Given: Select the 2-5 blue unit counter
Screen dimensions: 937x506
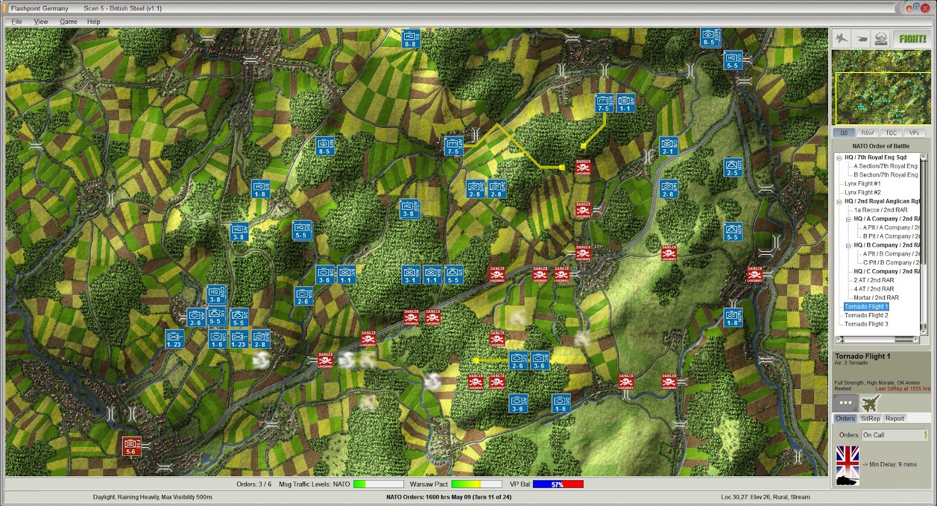Looking at the screenshot, I should point(733,168).
